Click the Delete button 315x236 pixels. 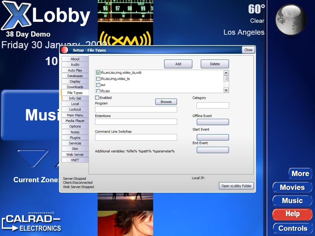215,64
